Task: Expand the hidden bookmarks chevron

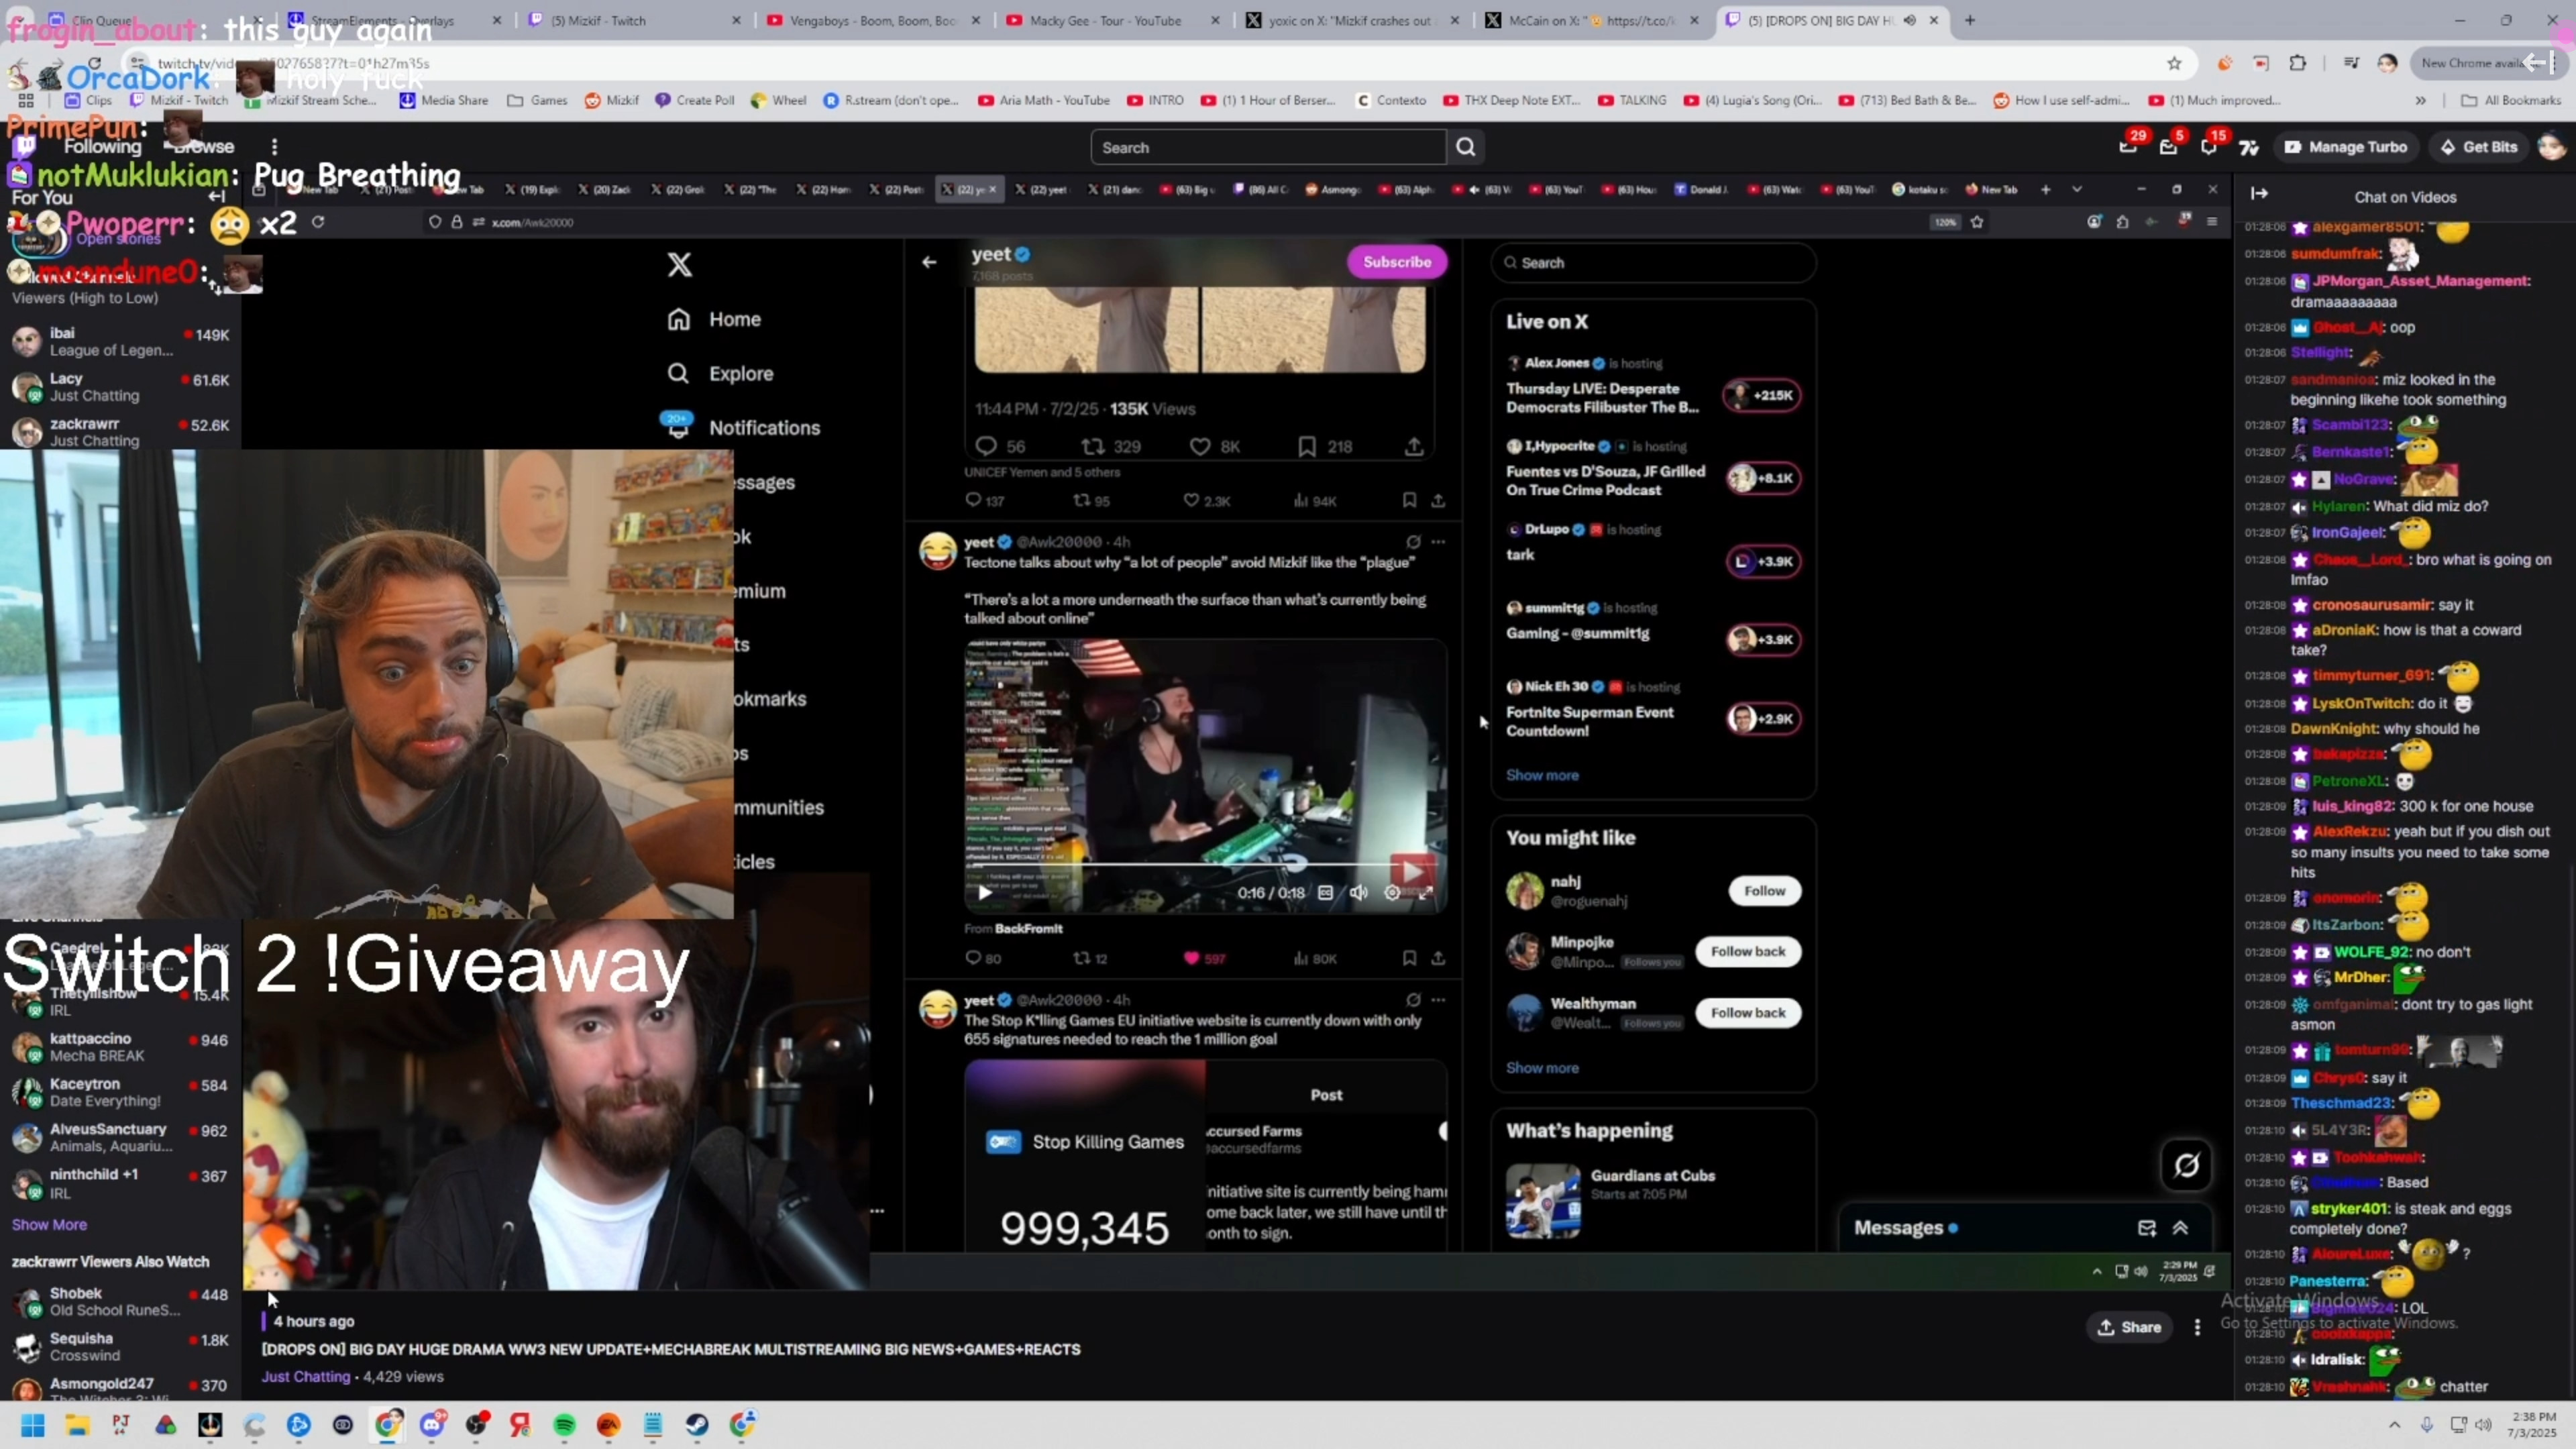Action: [x=2421, y=100]
